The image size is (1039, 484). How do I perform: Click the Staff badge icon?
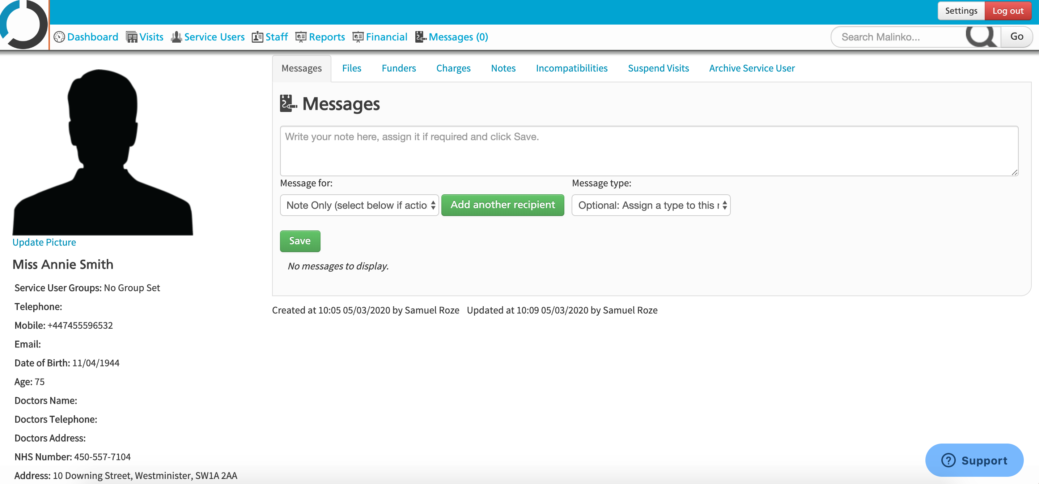[x=258, y=36]
